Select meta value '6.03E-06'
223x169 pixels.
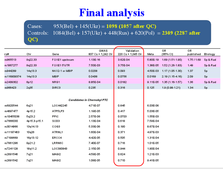(153, 106)
